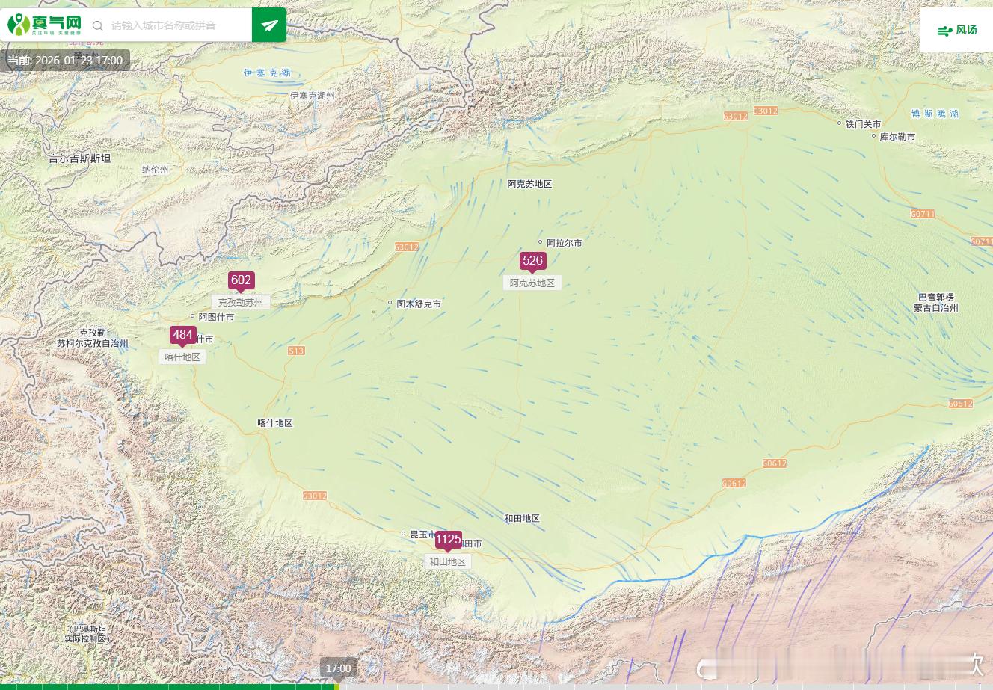
Task: Select the 和田地区 station label under 1125
Action: coord(448,561)
